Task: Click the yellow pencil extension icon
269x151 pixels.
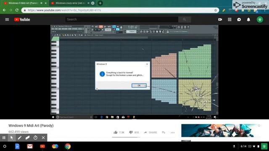Action: point(224,10)
